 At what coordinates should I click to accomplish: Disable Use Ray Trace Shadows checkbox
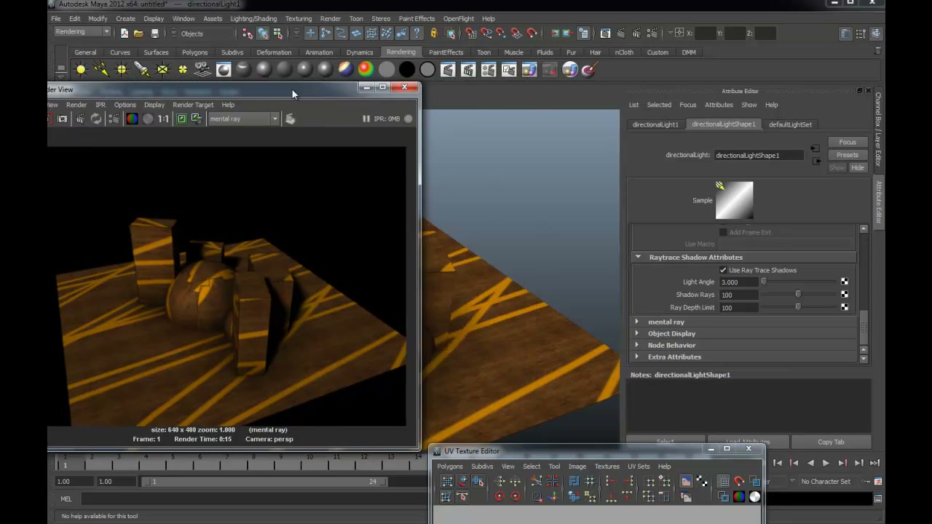723,270
